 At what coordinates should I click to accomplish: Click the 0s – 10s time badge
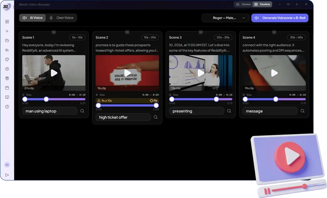pos(77,37)
